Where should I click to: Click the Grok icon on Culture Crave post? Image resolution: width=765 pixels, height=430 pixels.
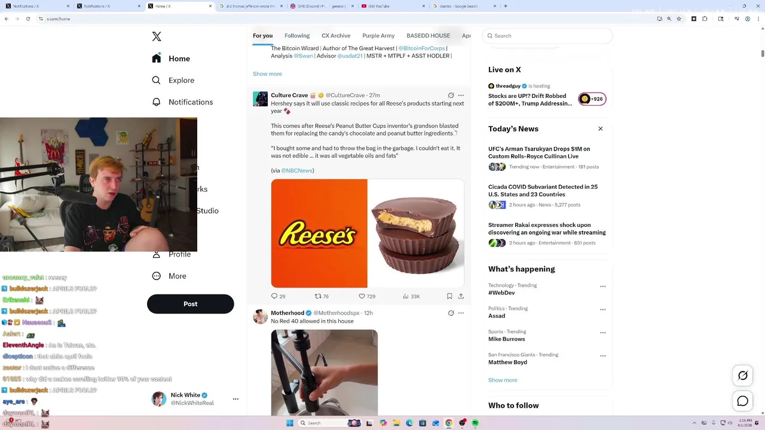point(451,96)
